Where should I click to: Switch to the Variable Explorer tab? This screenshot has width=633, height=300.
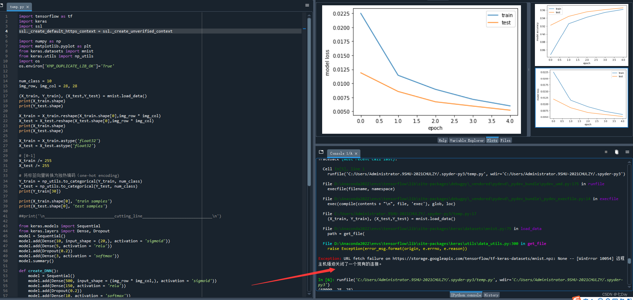(x=467, y=140)
